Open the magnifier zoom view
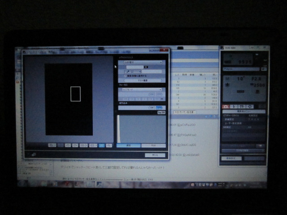Screen dimensions: 287x215 point(109,146)
